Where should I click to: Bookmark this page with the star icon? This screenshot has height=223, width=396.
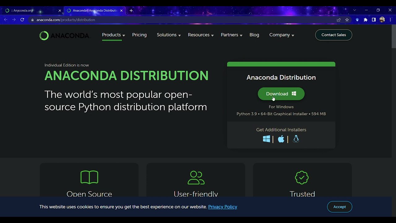coord(347,20)
